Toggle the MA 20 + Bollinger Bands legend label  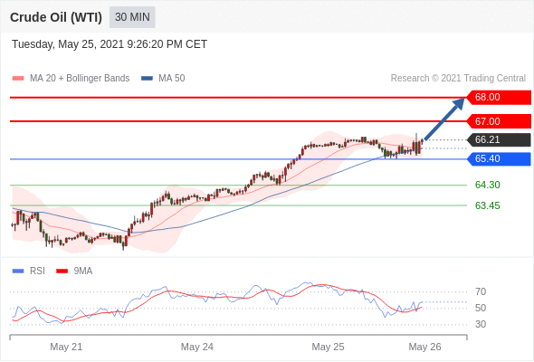pos(80,79)
